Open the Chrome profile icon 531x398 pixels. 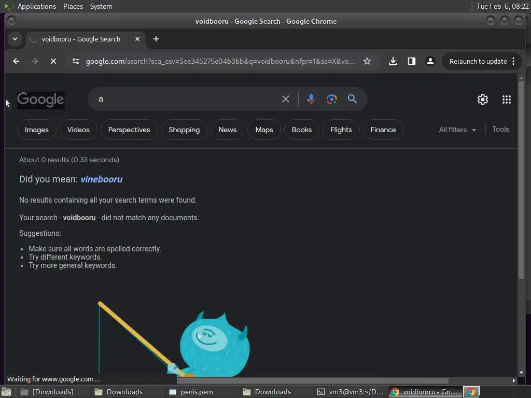click(430, 61)
